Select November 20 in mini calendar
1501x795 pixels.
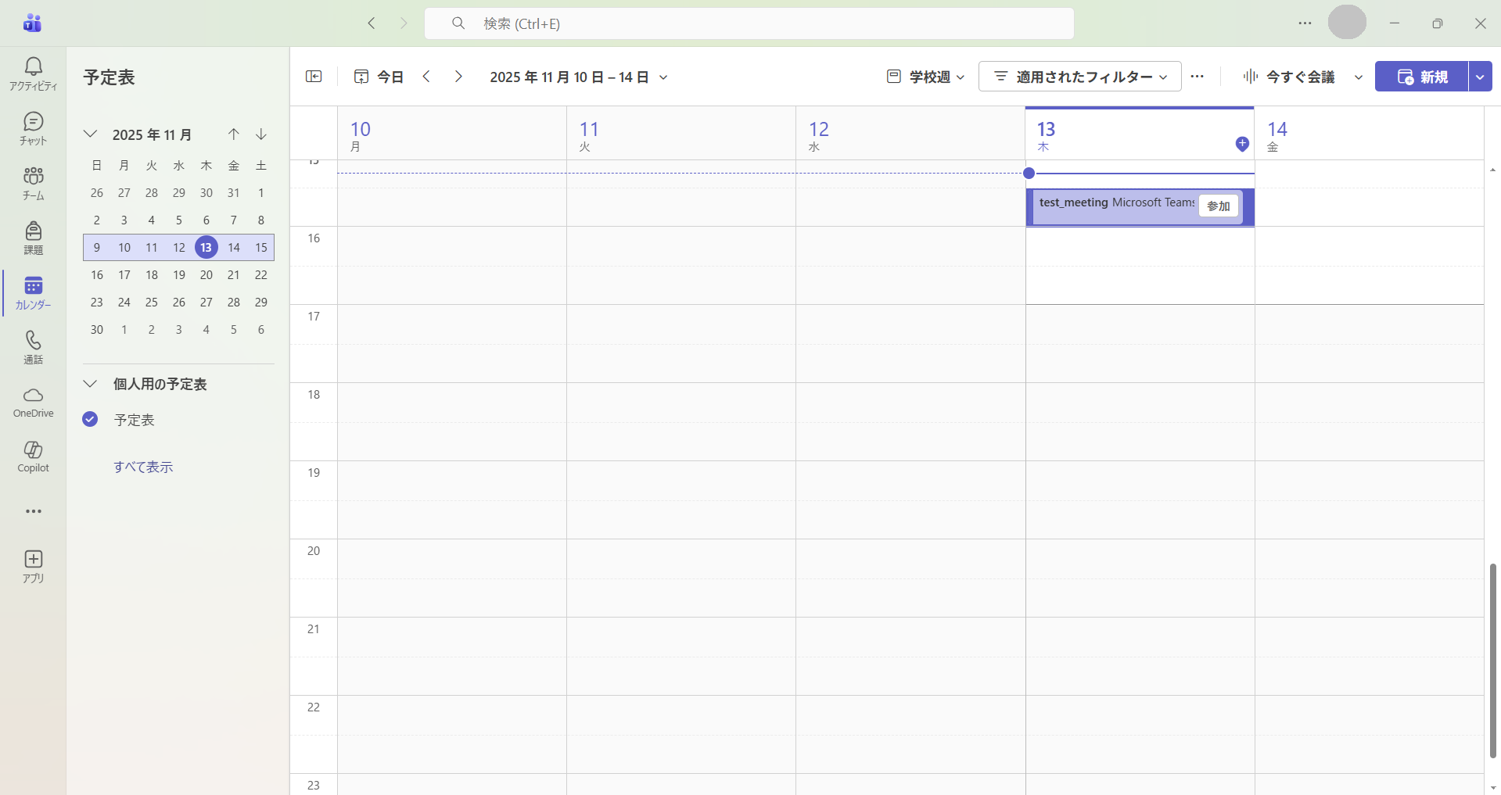[x=206, y=275]
